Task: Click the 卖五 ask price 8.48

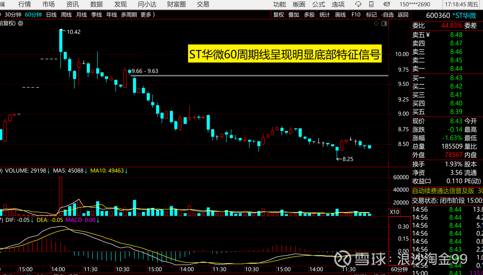Action: 456,35
